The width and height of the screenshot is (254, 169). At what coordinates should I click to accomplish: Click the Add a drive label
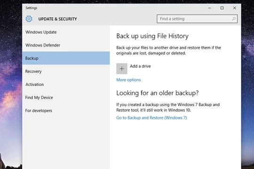click(x=140, y=66)
